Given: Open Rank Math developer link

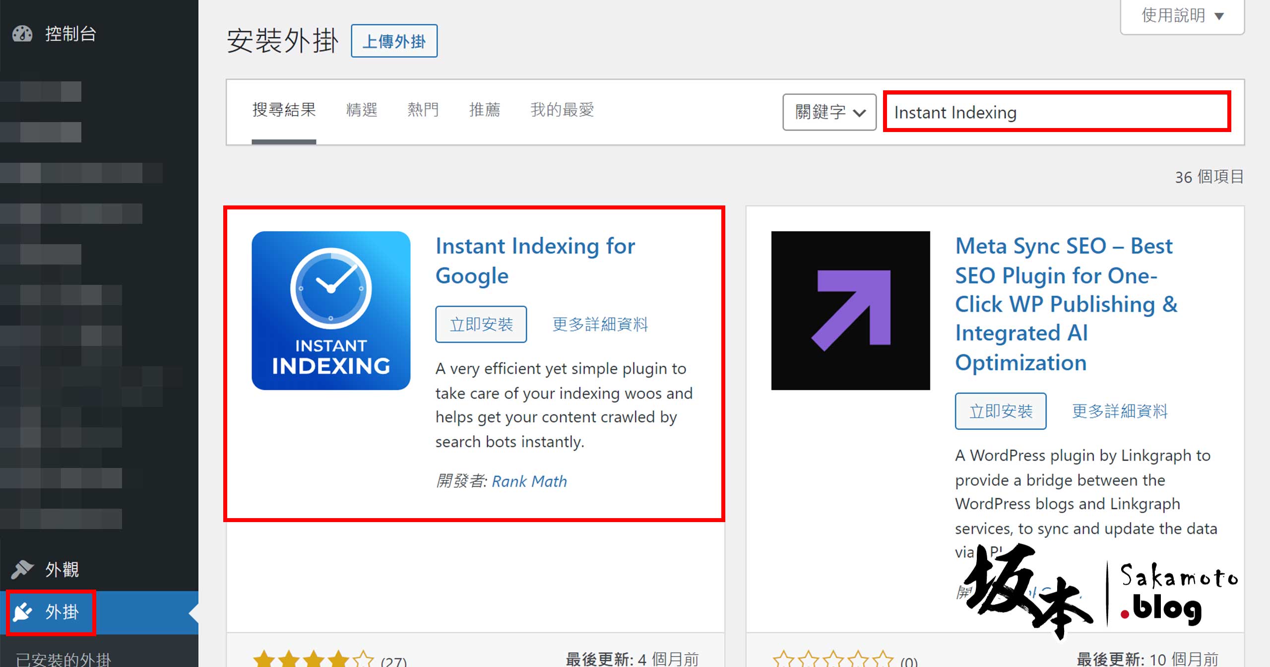Looking at the screenshot, I should point(529,481).
